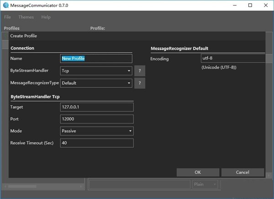The image size is (274, 199).
Task: Open the File menu
Action: pos(8,17)
